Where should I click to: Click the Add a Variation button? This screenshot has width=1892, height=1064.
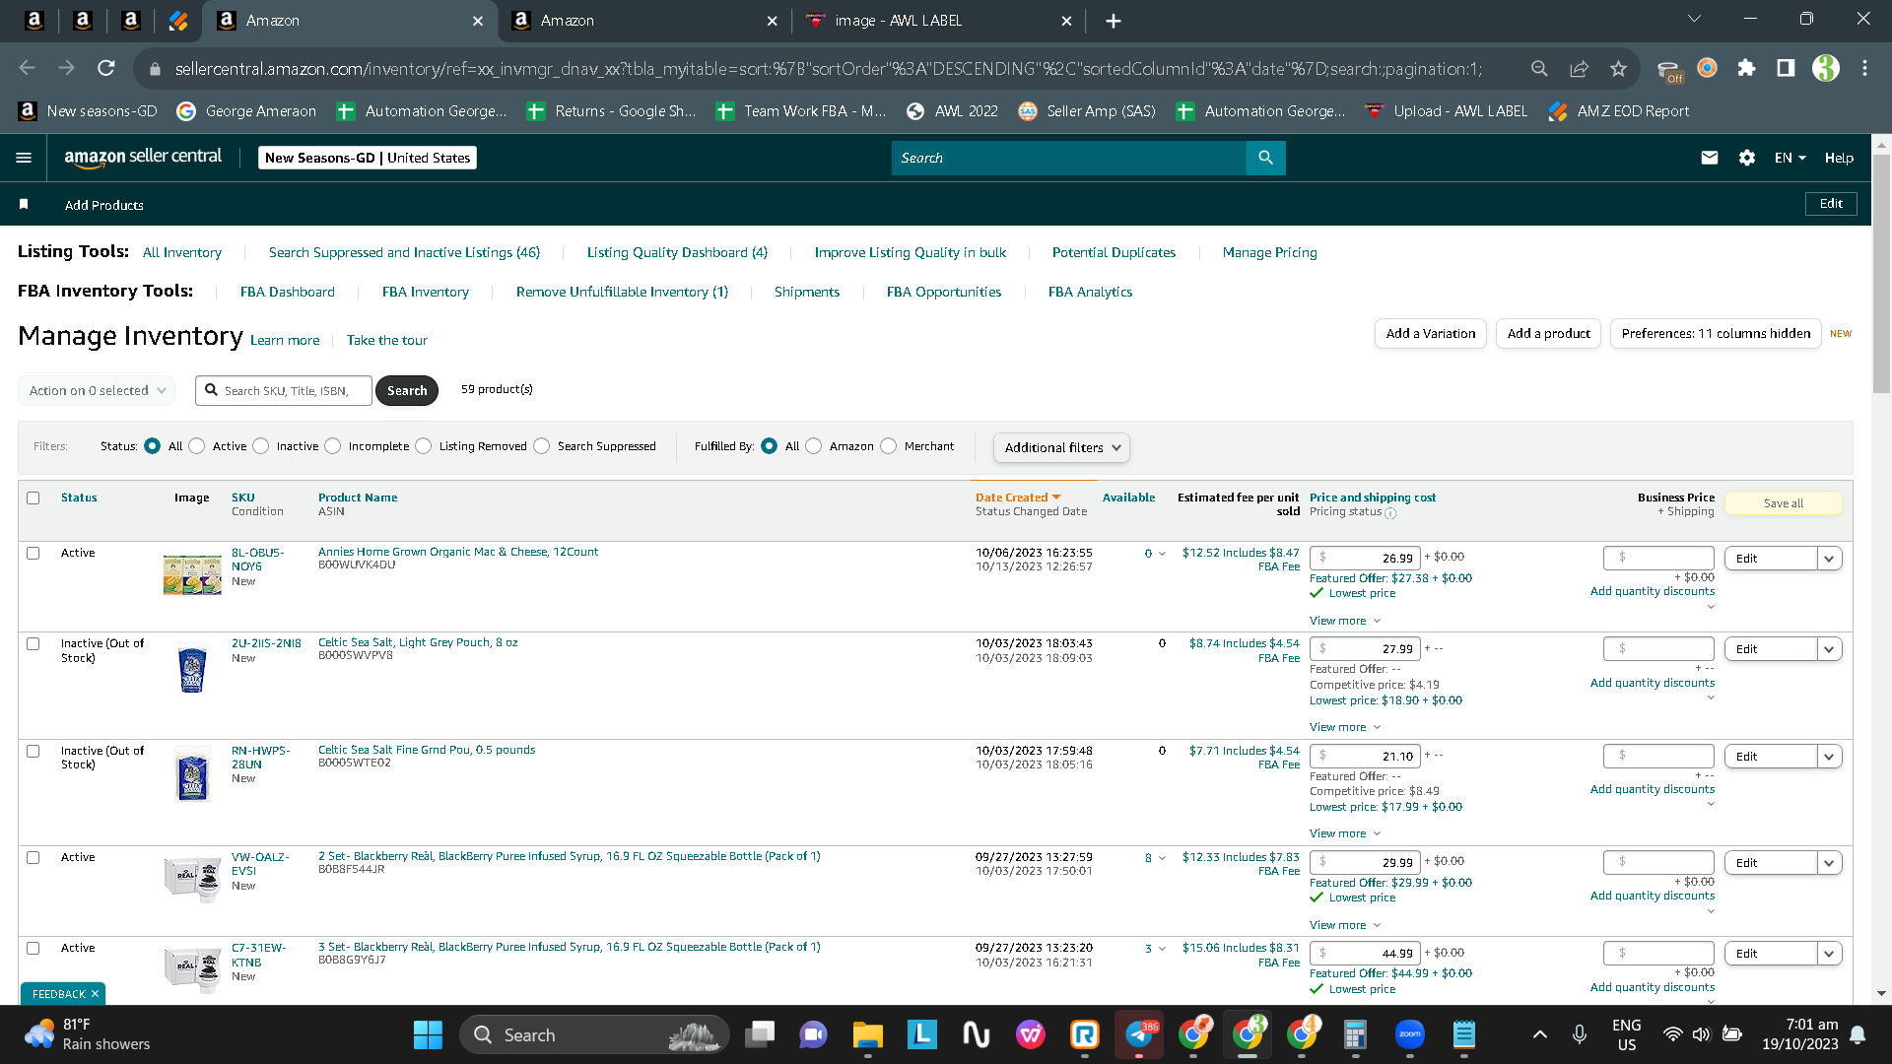pyautogui.click(x=1431, y=334)
